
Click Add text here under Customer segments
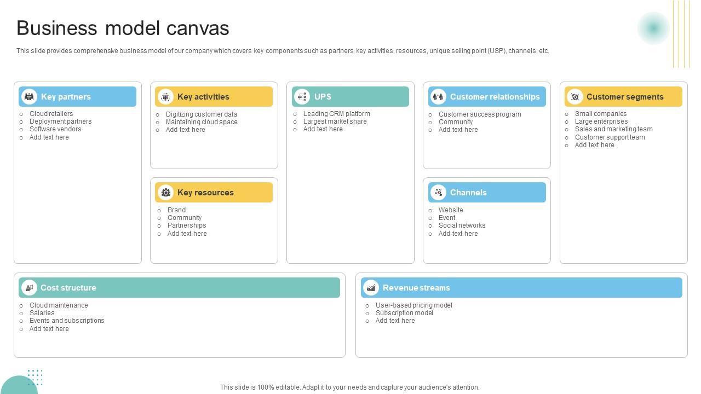595,145
